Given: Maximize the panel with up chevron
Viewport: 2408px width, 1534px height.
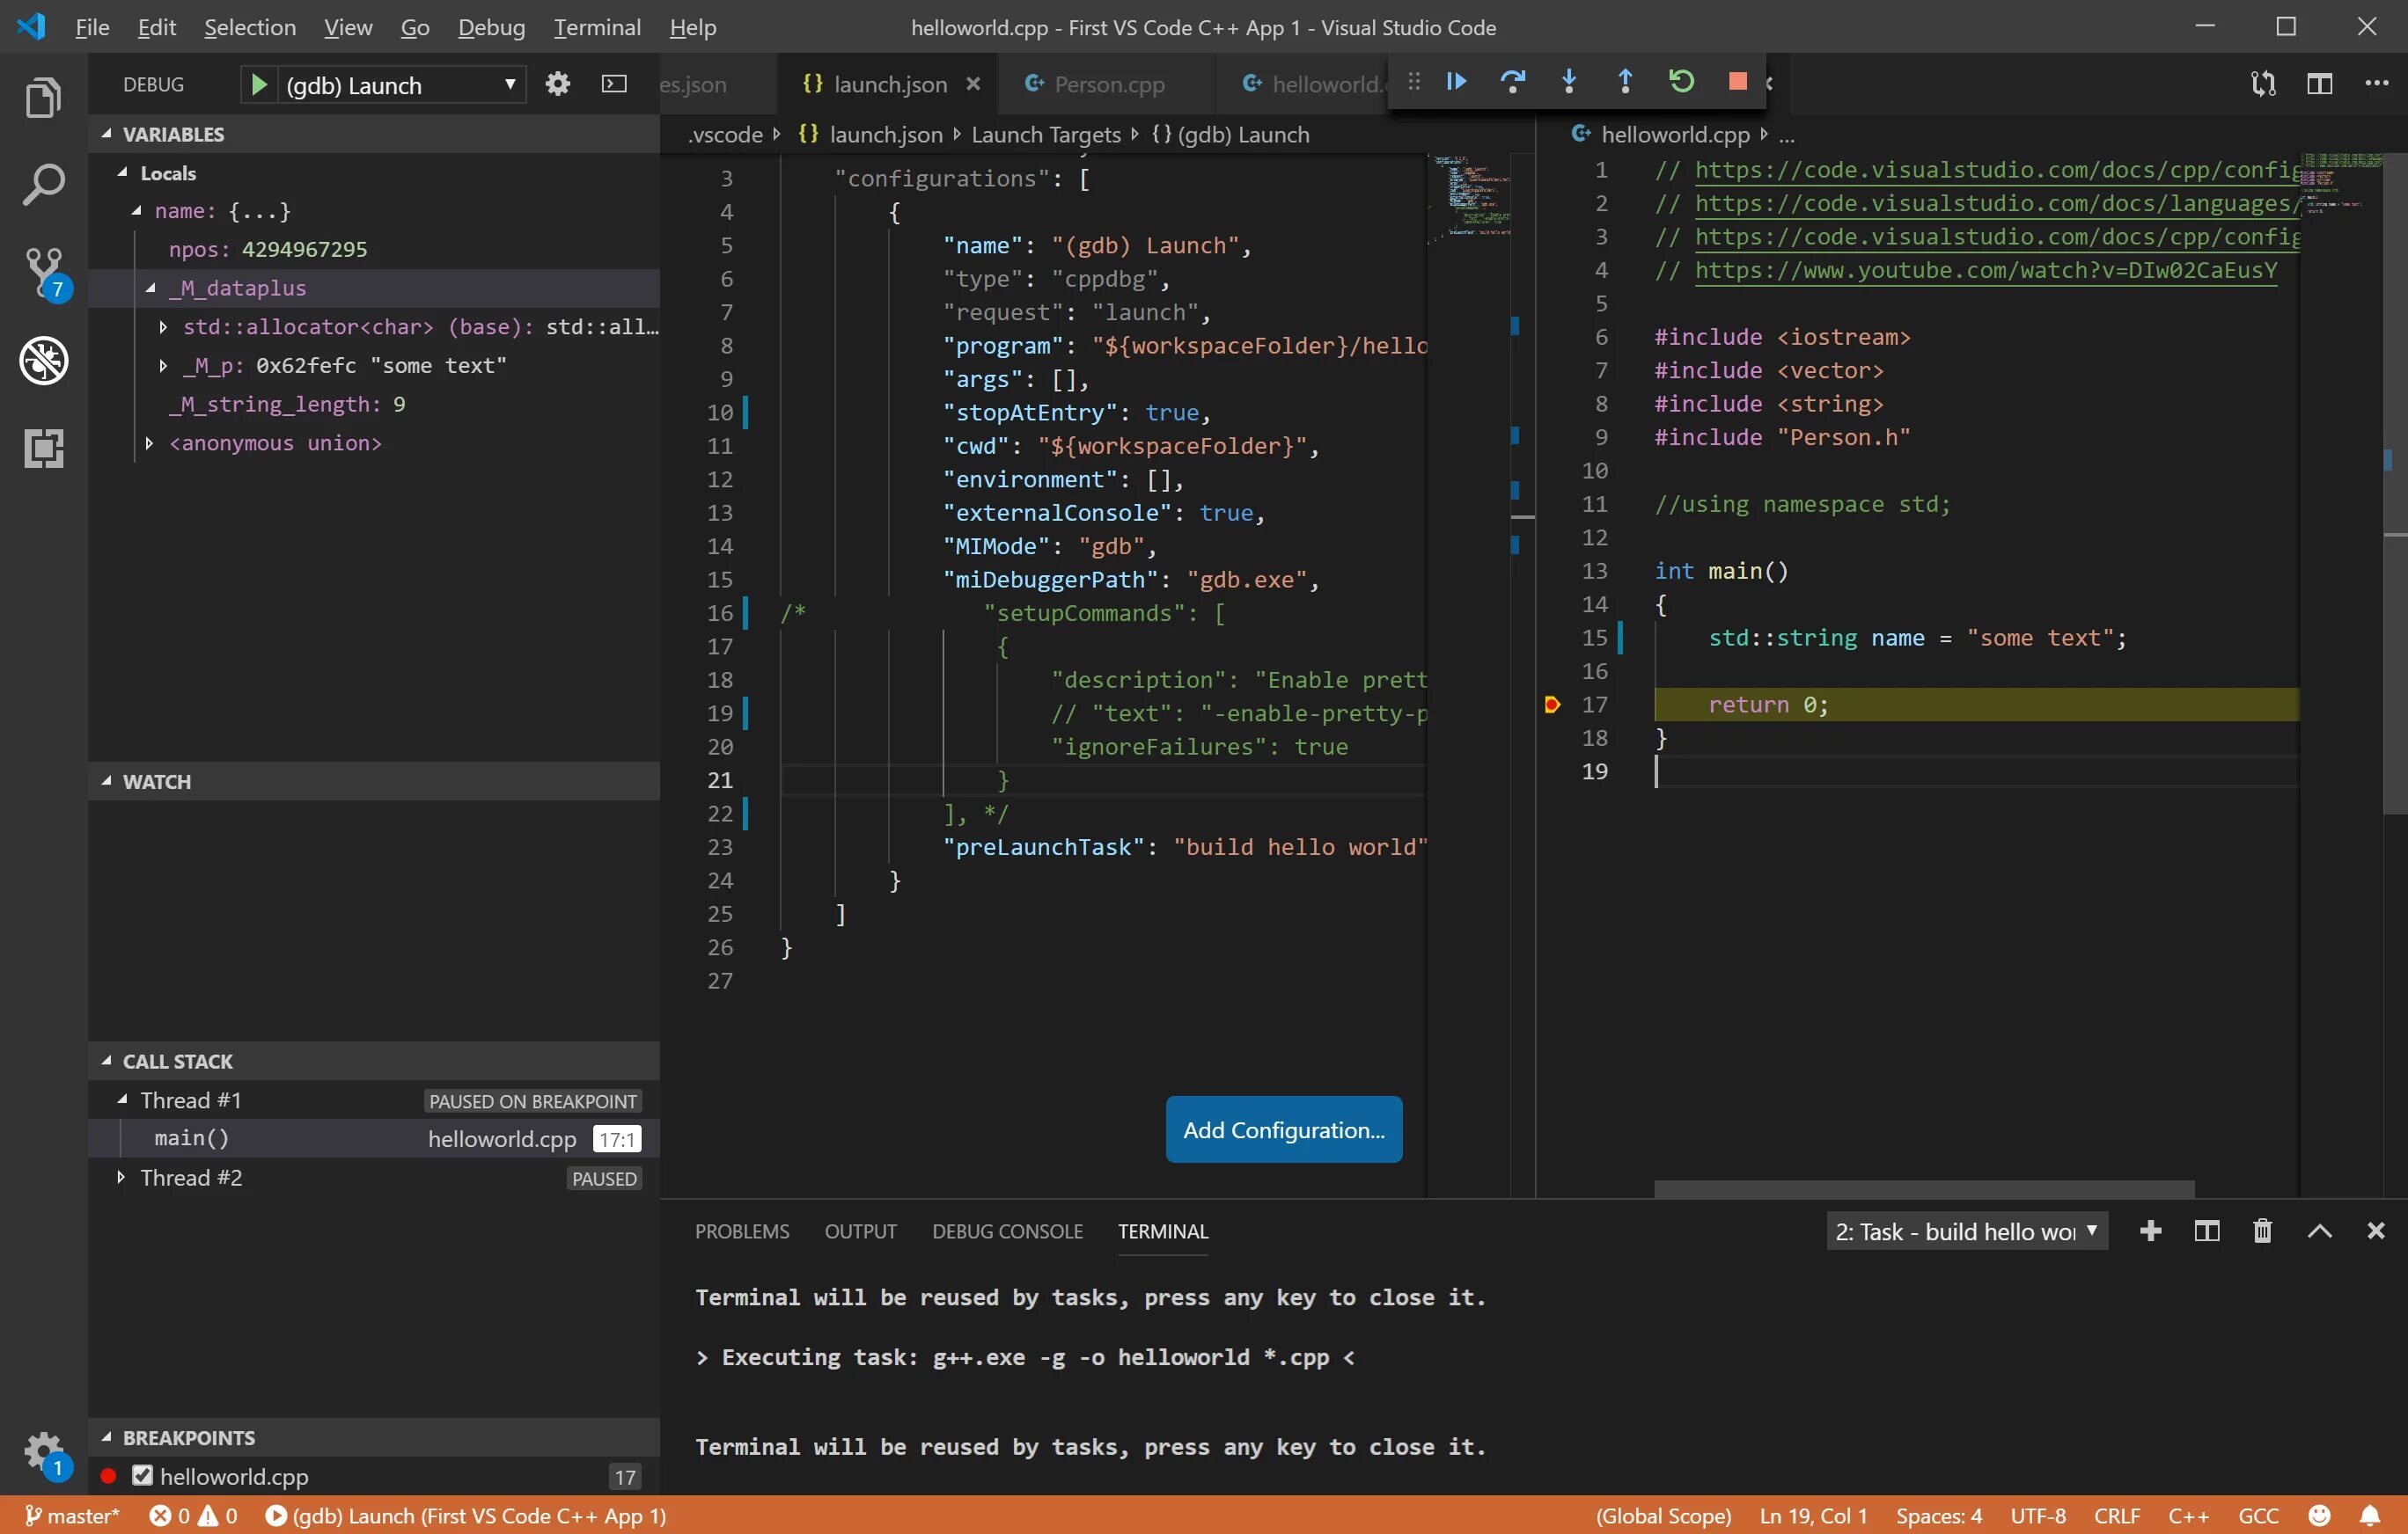Looking at the screenshot, I should tap(2320, 1231).
